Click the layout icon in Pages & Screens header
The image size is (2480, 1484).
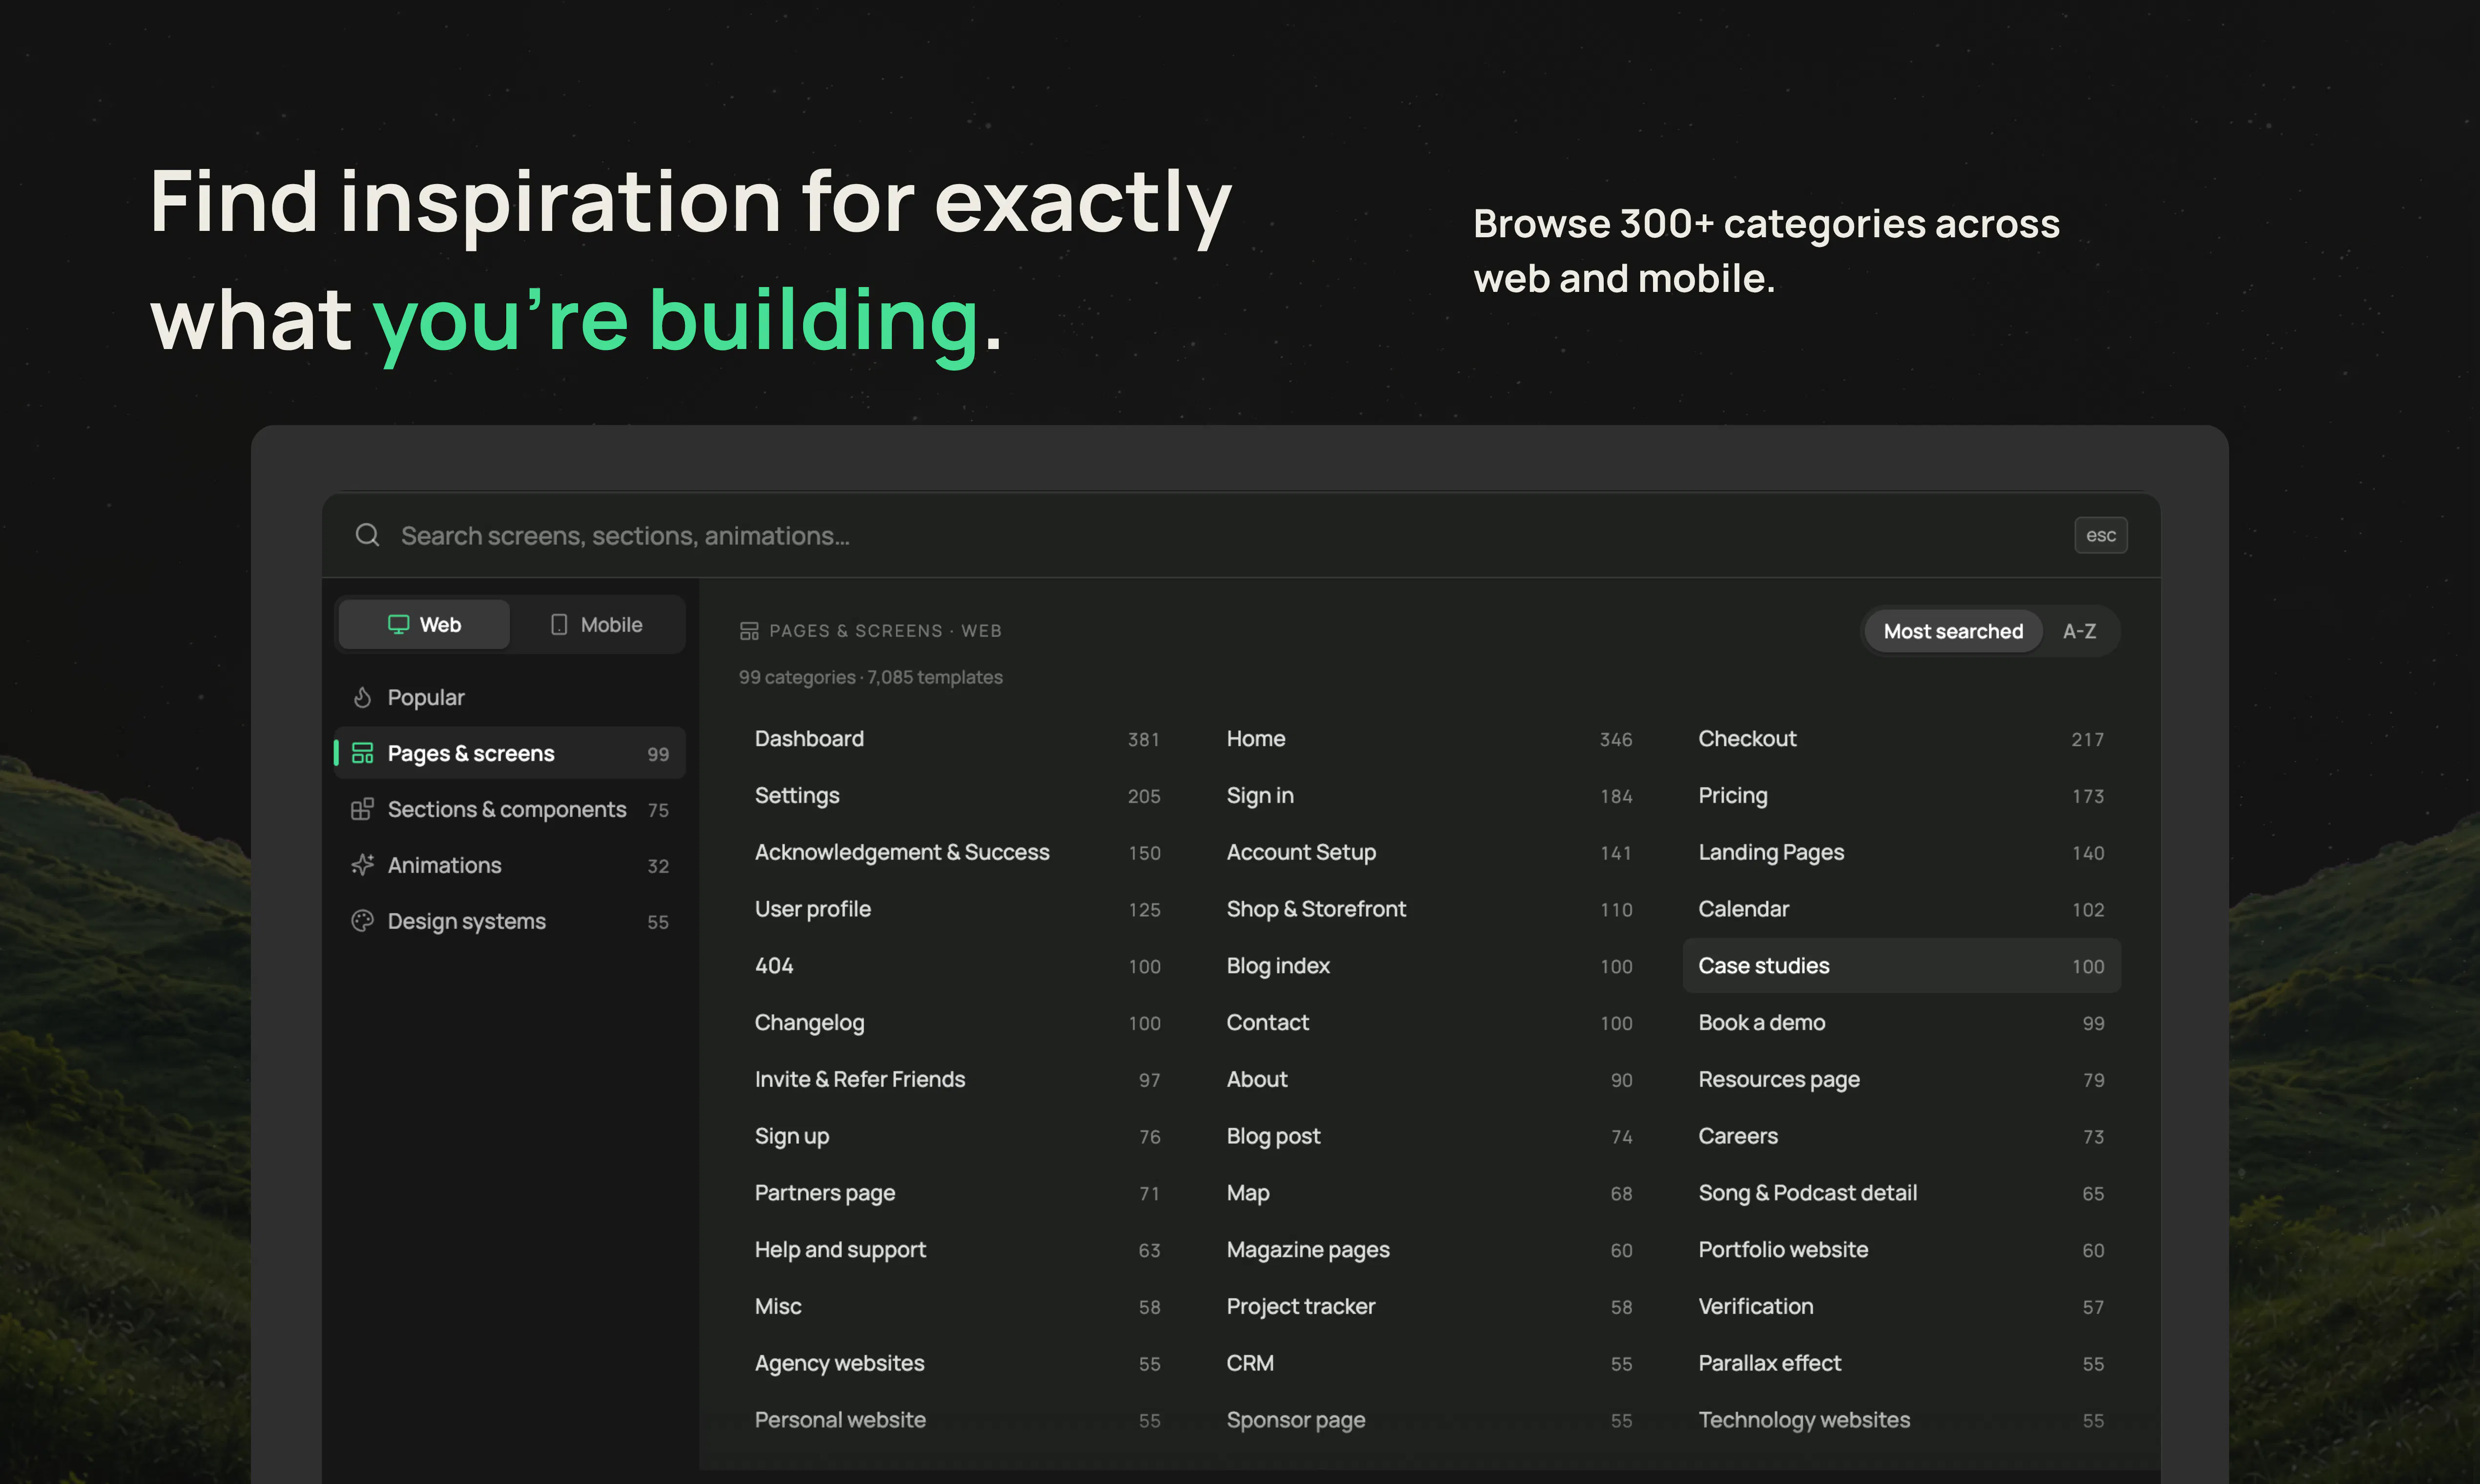(749, 631)
